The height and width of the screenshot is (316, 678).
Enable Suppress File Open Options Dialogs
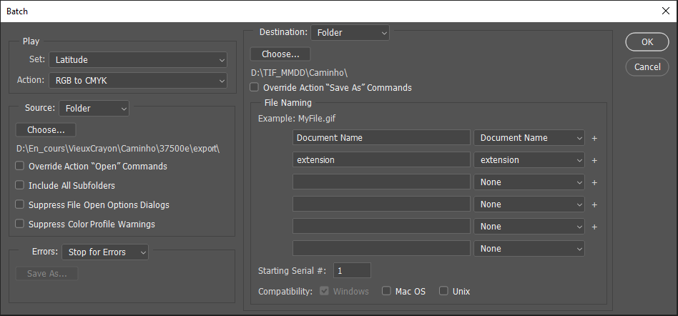click(x=20, y=205)
